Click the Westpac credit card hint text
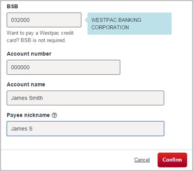193x171 pixels. [x=40, y=37]
